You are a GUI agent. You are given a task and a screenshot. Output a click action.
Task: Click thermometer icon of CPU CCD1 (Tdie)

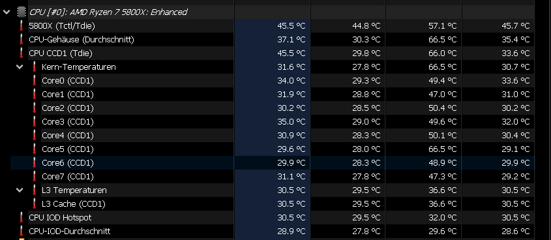click(x=22, y=53)
